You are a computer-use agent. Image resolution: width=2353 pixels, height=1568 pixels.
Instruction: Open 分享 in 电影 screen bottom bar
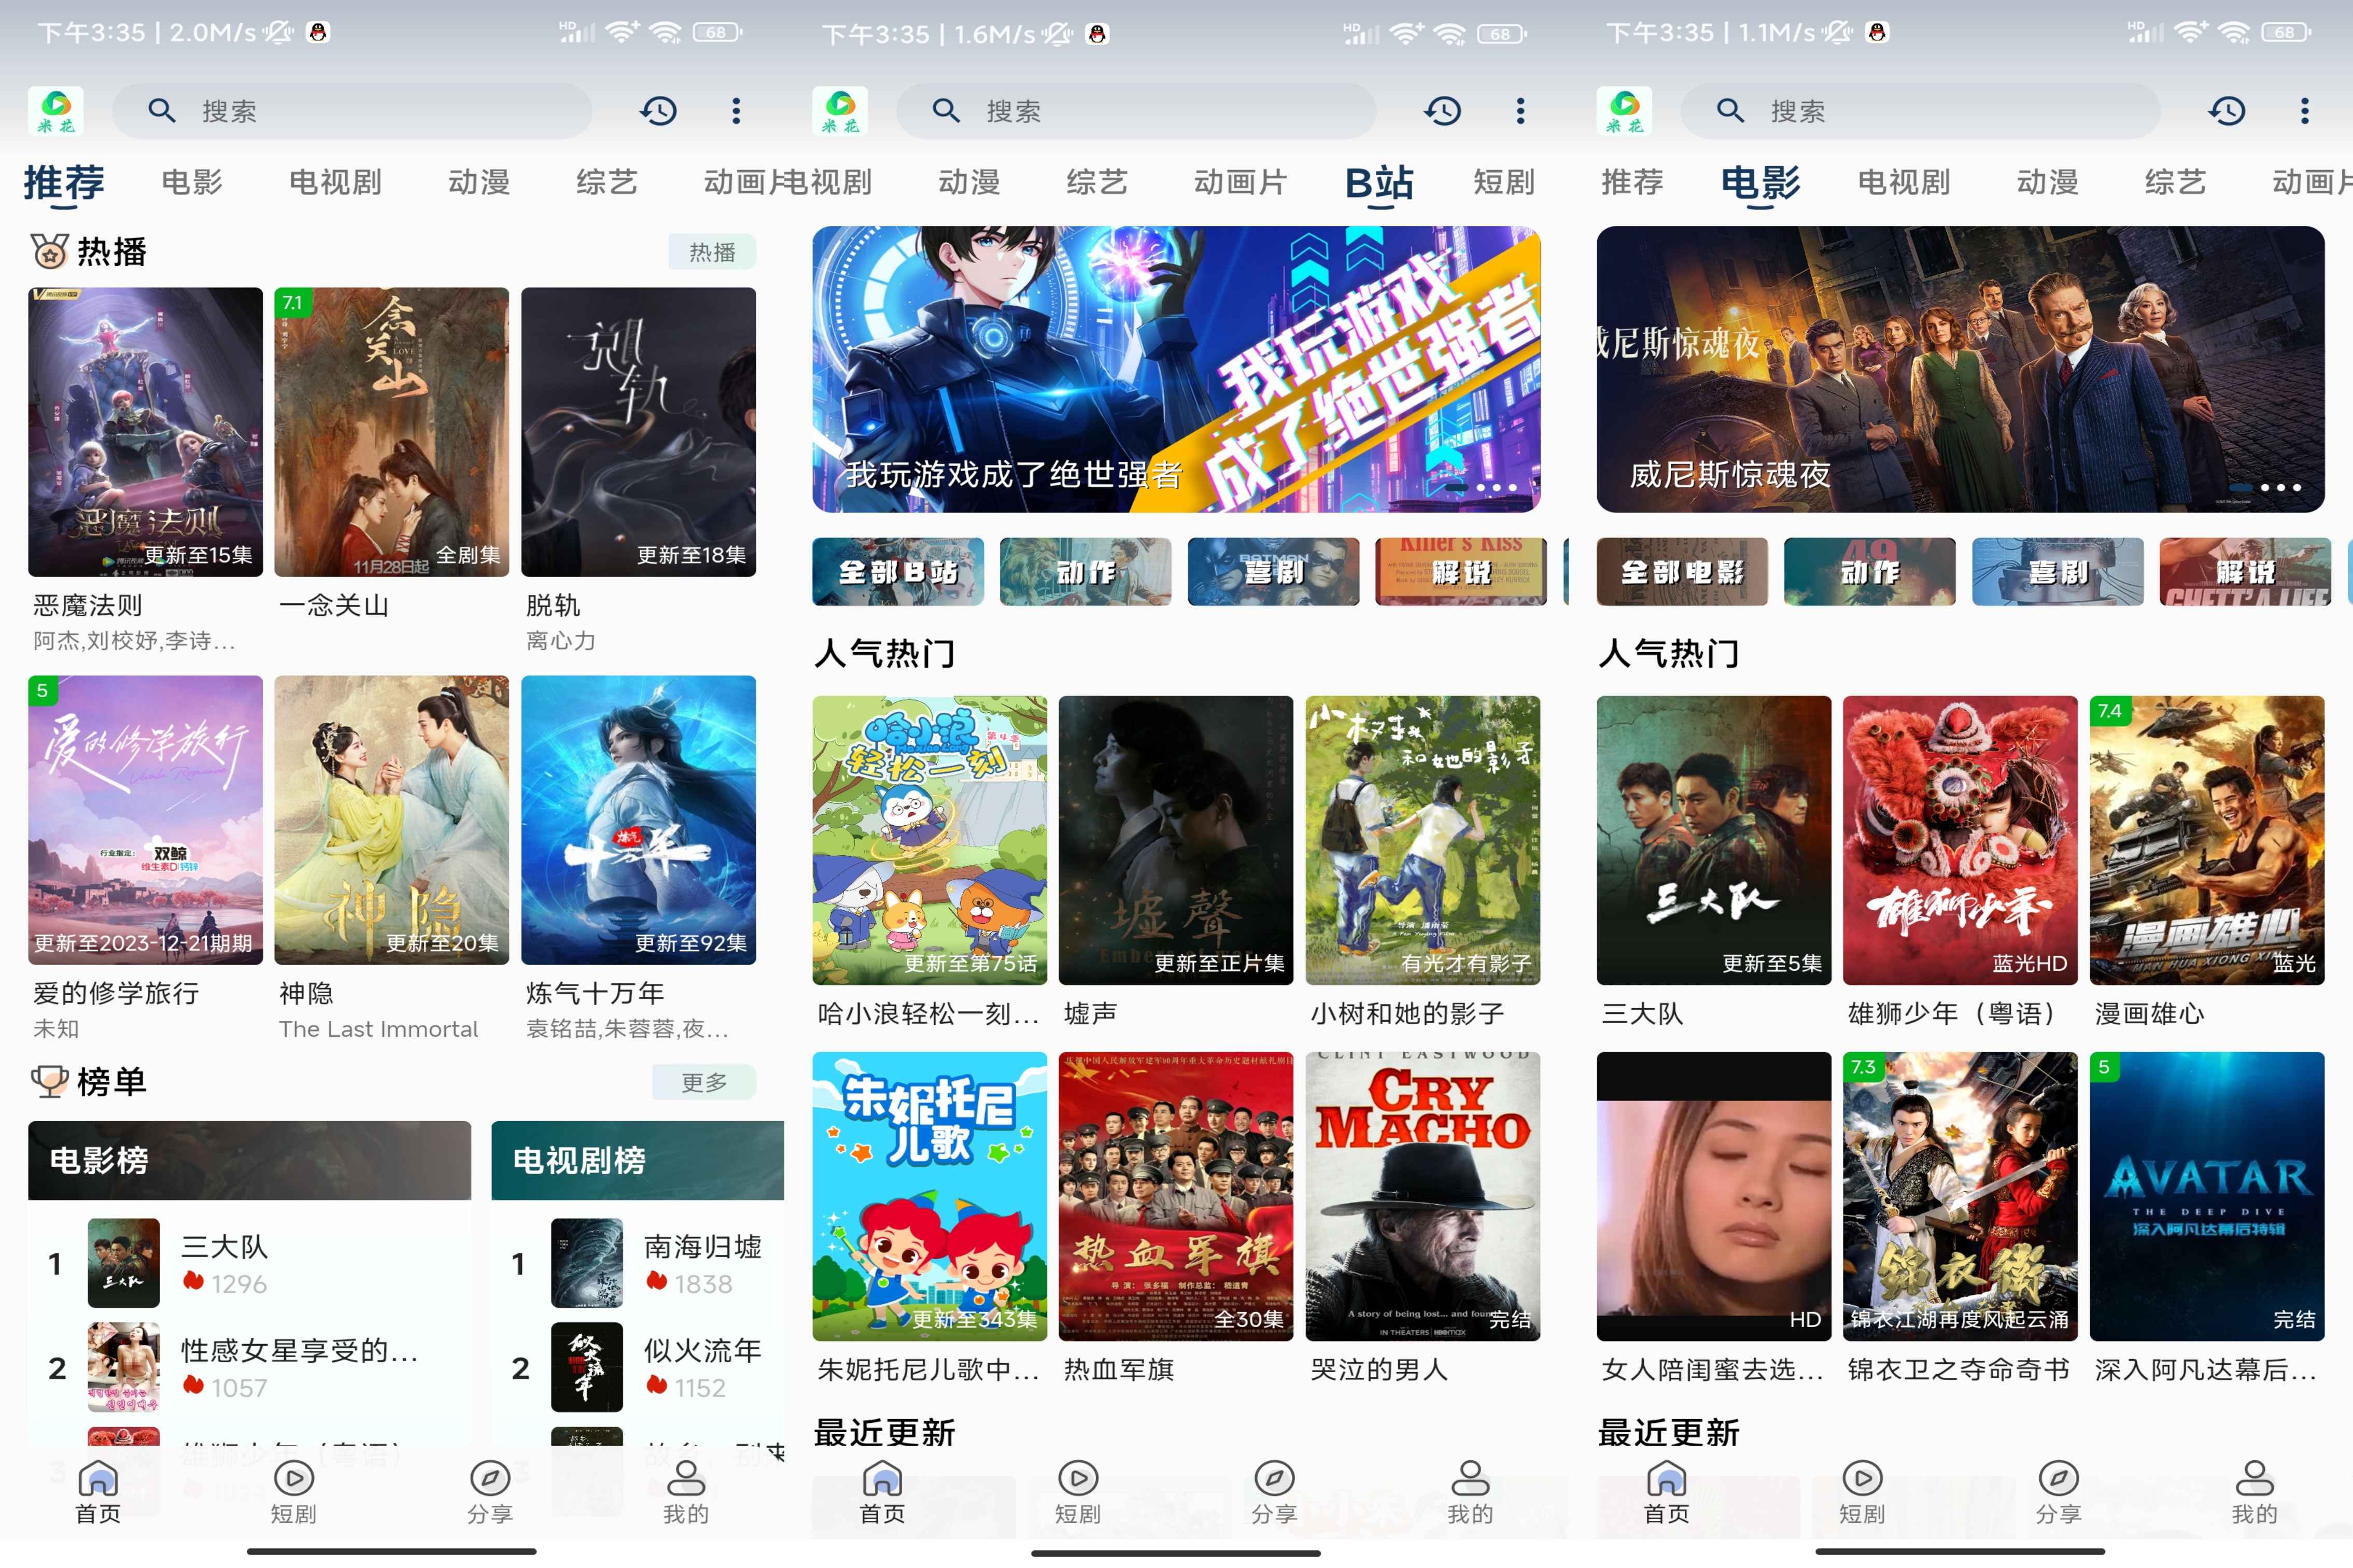2058,1492
